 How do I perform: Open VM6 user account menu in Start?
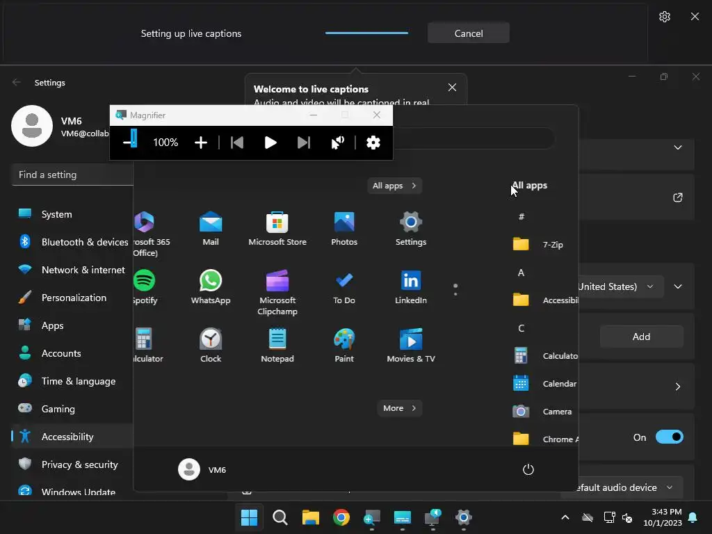click(x=202, y=469)
